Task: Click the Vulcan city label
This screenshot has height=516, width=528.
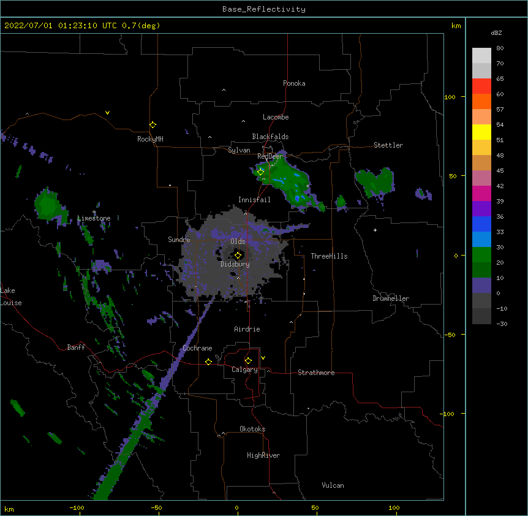Action: pyautogui.click(x=333, y=485)
